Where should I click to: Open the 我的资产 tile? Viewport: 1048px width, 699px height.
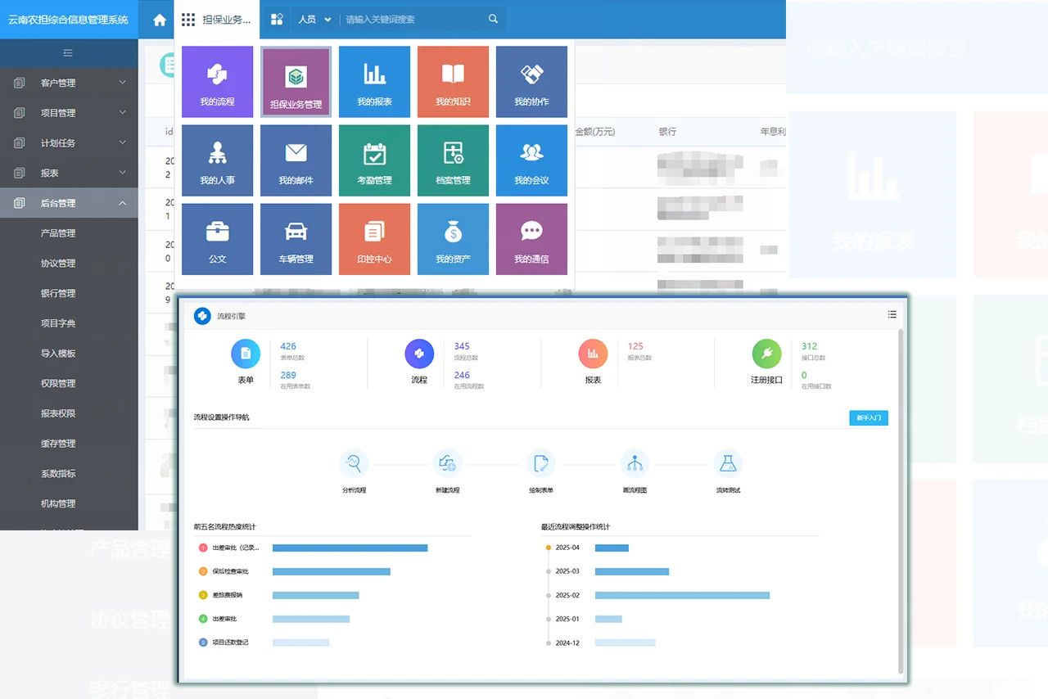click(453, 238)
